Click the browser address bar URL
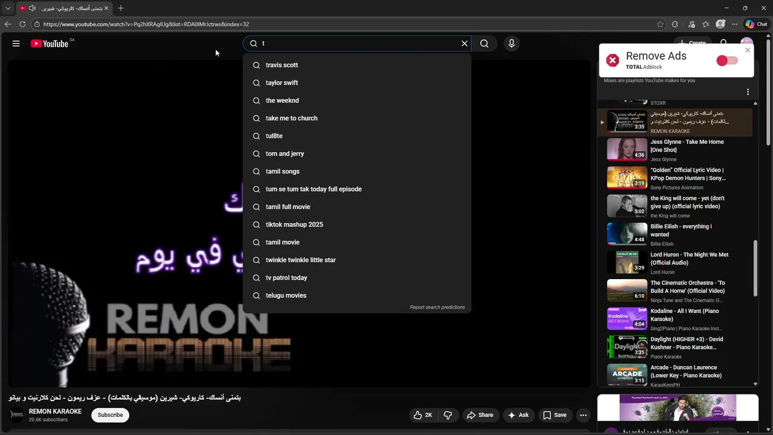 [146, 24]
